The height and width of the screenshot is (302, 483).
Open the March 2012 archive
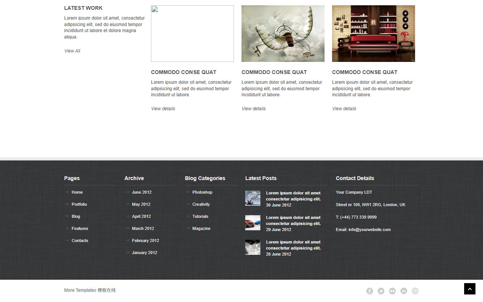143,228
